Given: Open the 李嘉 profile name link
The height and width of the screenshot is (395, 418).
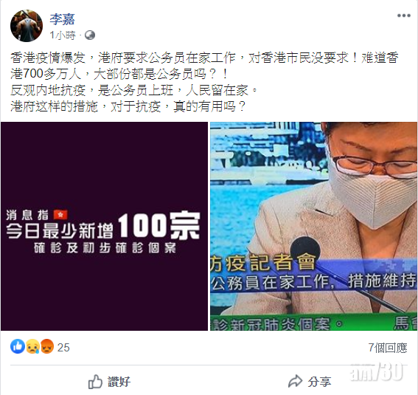Looking at the screenshot, I should pos(62,19).
